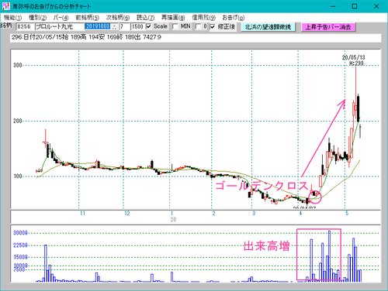The width and height of the screenshot is (388, 291).
Task: Click the 200 price axis label
Action: click(18, 121)
